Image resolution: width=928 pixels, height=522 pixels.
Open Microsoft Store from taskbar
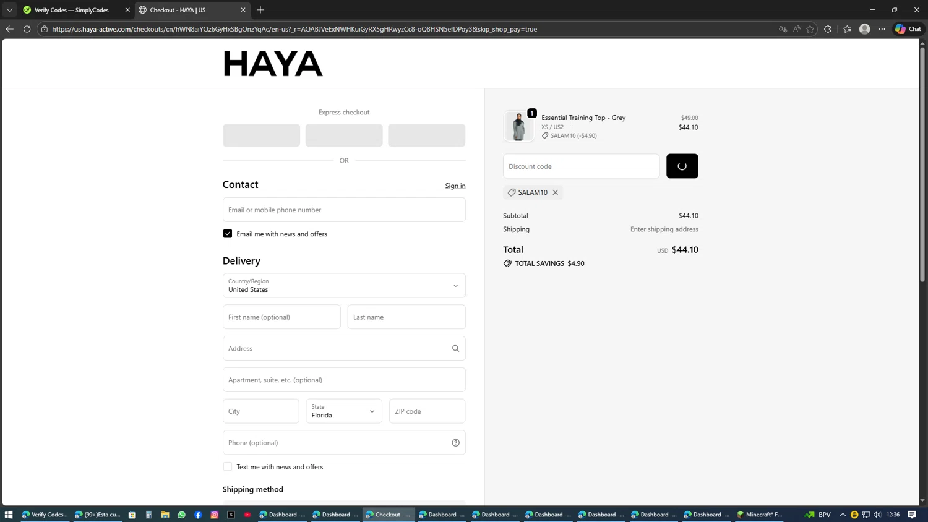tap(132, 514)
